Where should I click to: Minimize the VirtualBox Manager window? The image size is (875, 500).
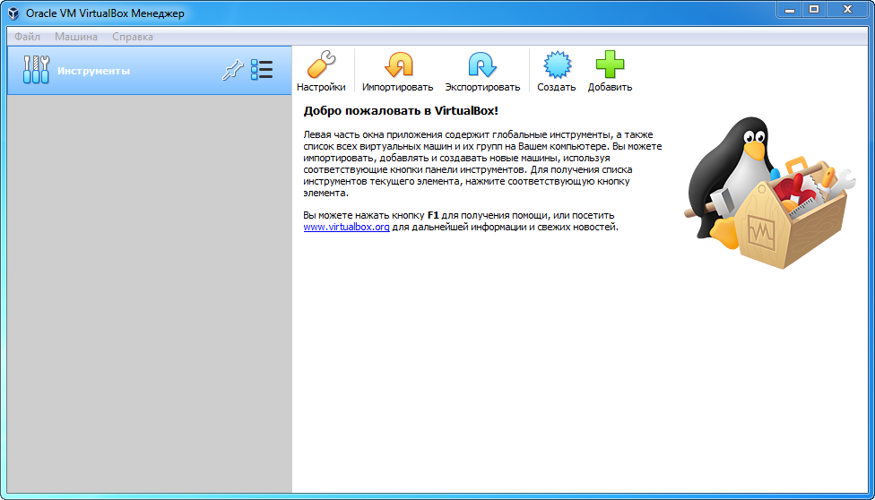coord(790,9)
